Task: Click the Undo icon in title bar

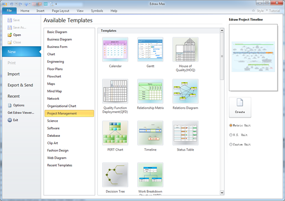Action: tap(10, 3)
